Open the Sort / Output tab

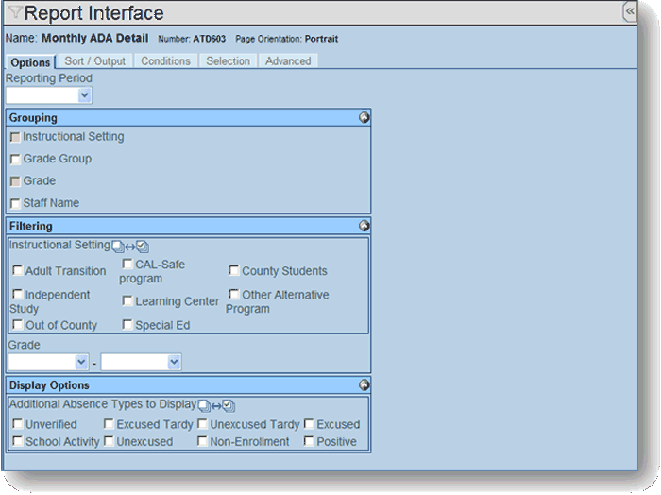tap(95, 61)
